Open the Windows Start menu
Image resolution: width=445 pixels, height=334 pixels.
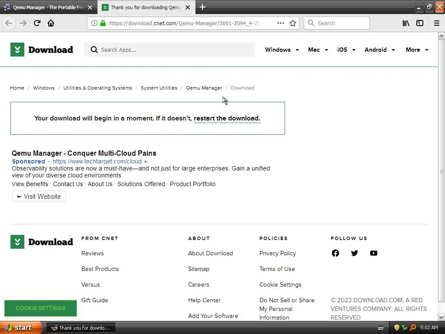pos(20,327)
